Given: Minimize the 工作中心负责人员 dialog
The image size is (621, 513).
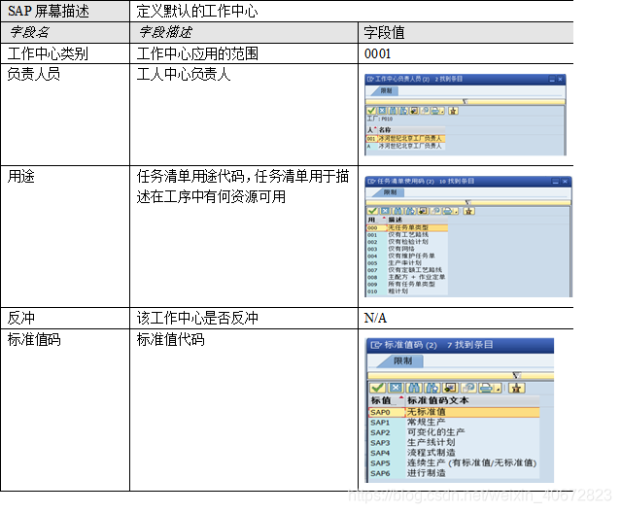Looking at the screenshot, I should (x=552, y=79).
